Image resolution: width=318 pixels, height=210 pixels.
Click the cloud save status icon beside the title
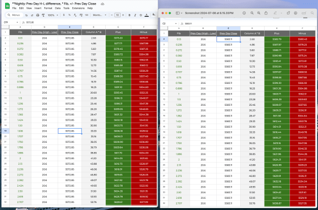coord(103,4)
